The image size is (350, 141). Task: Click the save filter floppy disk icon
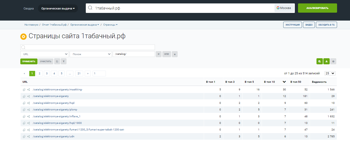[x=57, y=61]
